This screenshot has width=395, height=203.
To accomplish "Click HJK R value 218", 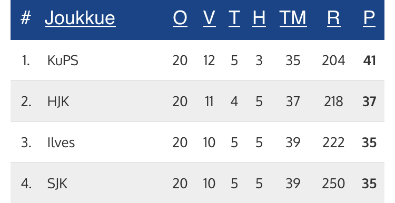I will [333, 101].
